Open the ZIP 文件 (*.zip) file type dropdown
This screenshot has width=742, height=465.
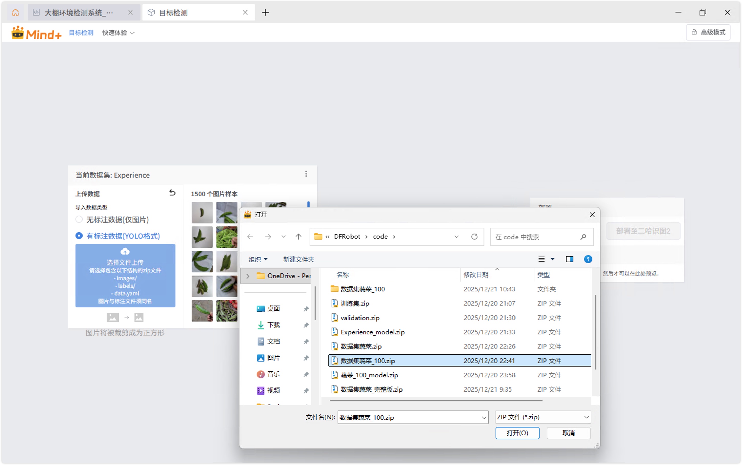click(543, 417)
